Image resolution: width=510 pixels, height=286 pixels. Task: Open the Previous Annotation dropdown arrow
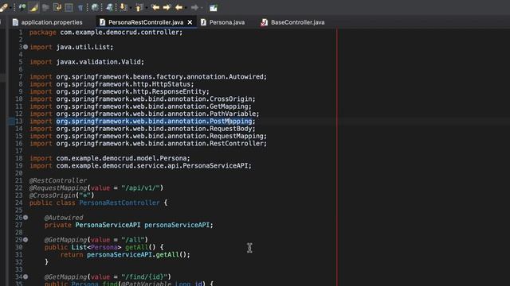pos(147,8)
